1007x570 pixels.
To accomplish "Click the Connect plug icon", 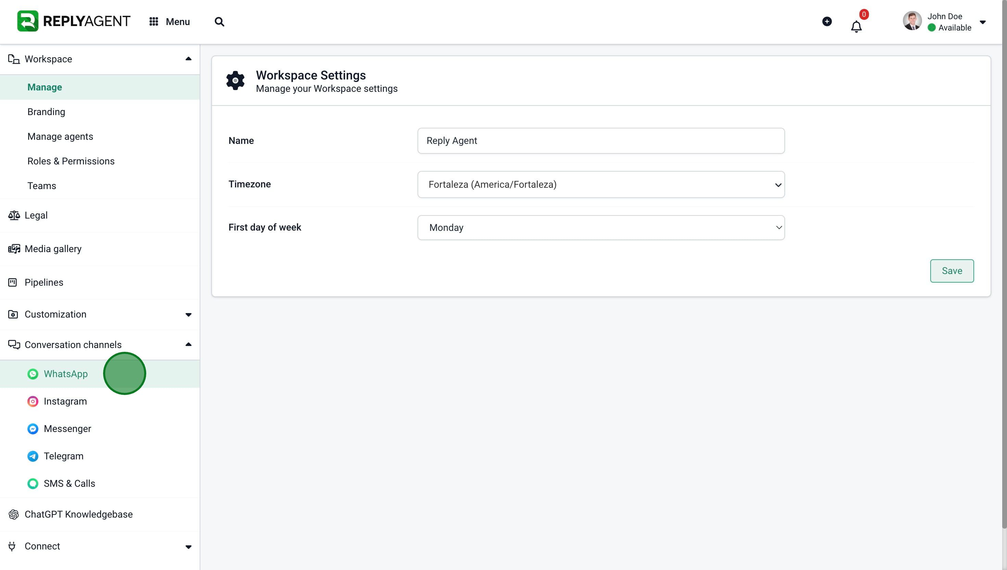I will 12,546.
